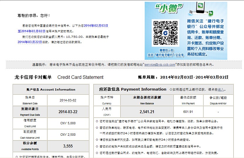Select the statement date 2014-03-02 value
This screenshot has height=158, width=244.
coord(68,101)
